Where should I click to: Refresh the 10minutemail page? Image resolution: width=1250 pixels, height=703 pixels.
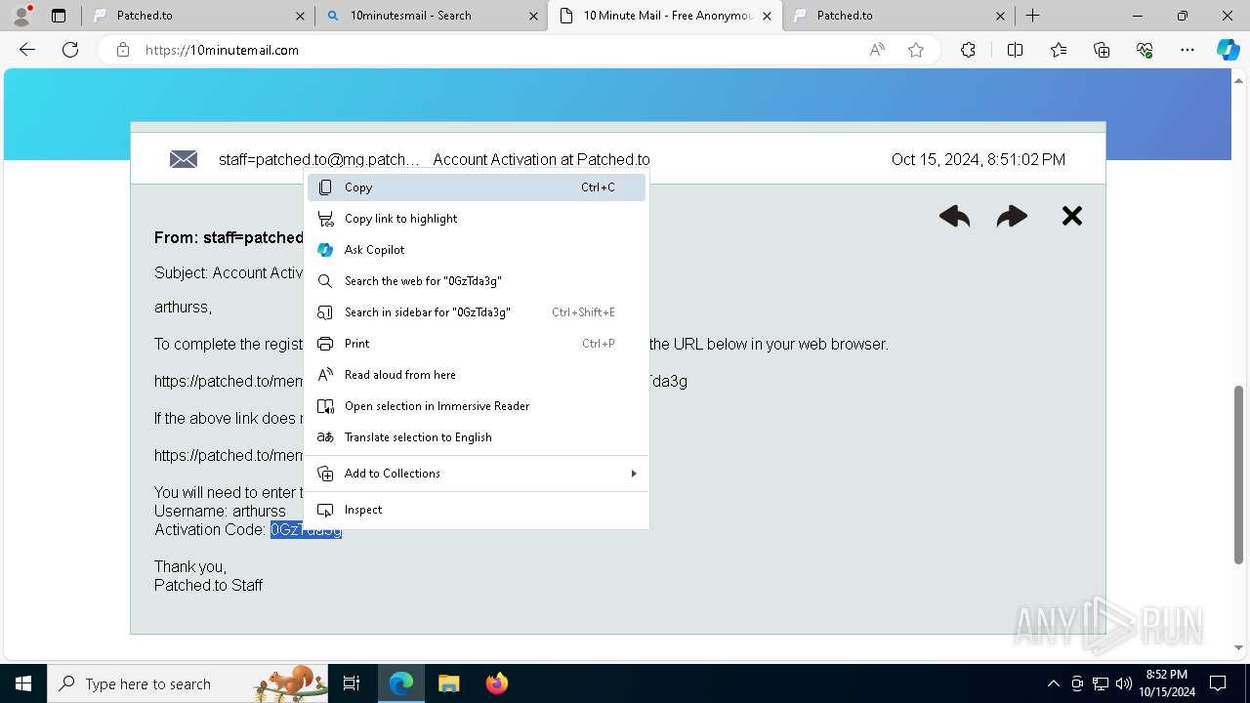(70, 50)
